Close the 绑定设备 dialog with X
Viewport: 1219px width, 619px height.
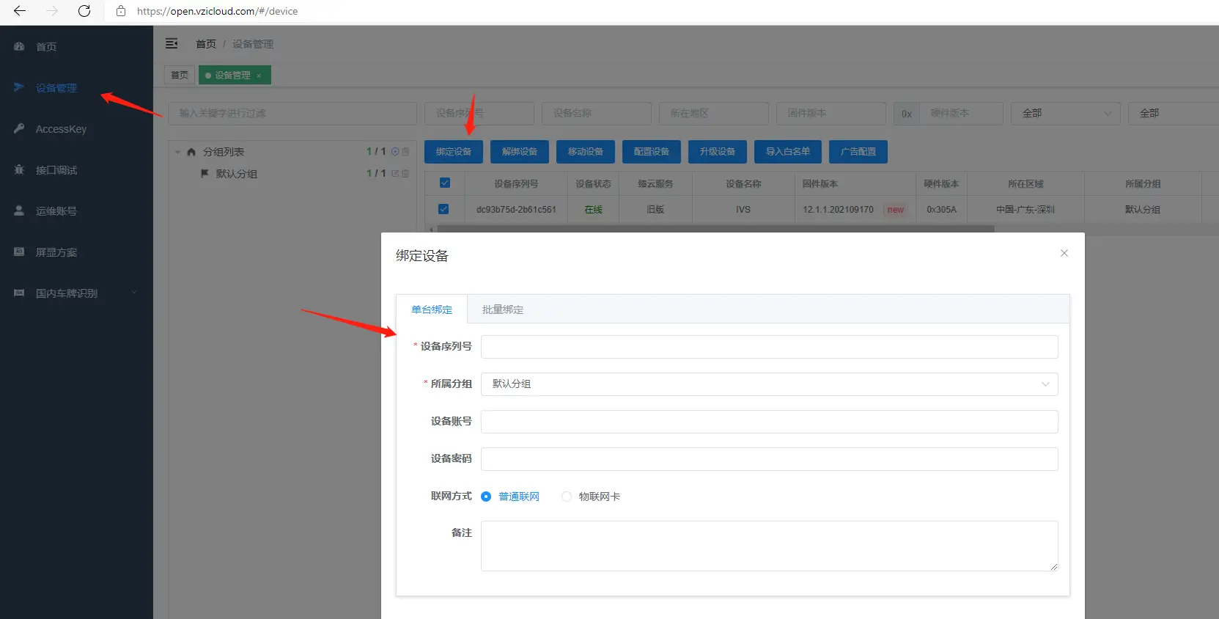1064,253
